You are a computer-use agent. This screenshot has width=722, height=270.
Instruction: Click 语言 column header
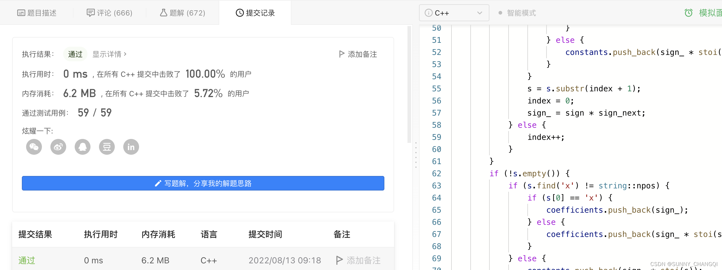point(209,234)
